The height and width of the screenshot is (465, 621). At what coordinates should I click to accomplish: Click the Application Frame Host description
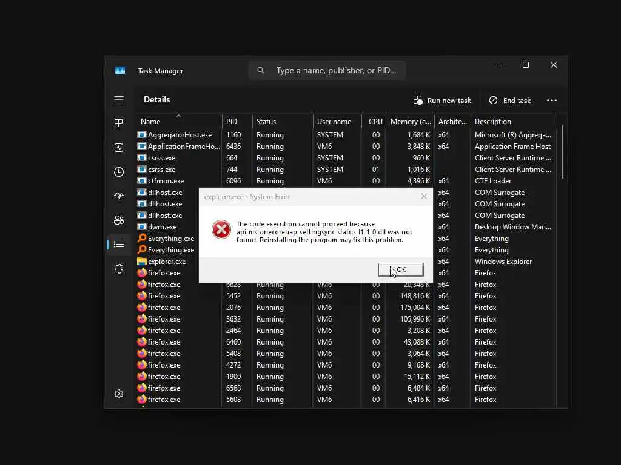point(512,147)
